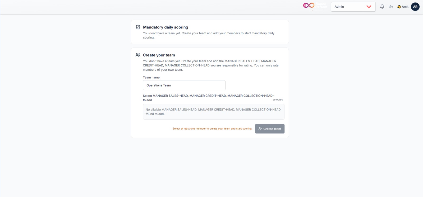Click the people icon beside Create your team
Viewport: 423px width, 197px height.
coord(138,55)
